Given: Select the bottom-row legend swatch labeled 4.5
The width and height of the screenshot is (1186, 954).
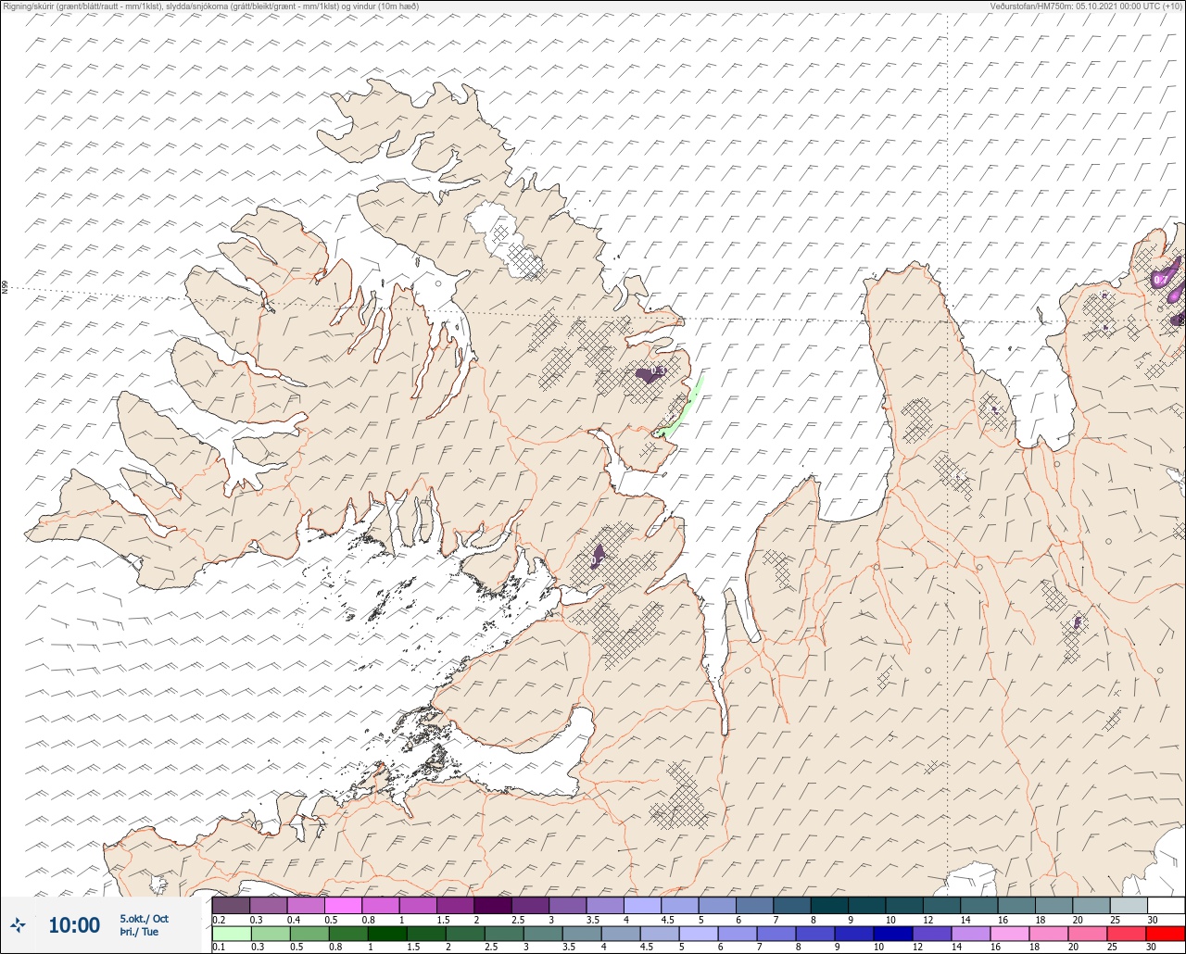Looking at the screenshot, I should click(x=658, y=933).
